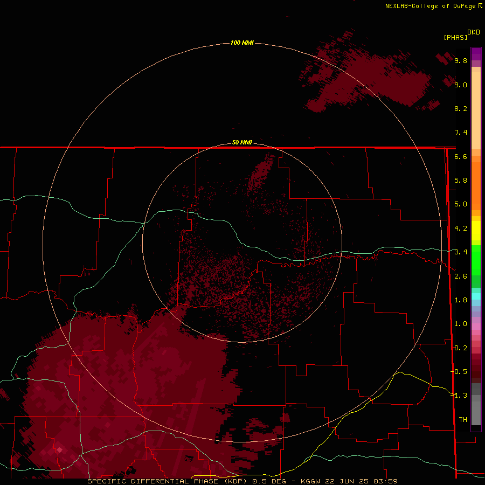Click the DKD label above the legend

pyautogui.click(x=474, y=32)
